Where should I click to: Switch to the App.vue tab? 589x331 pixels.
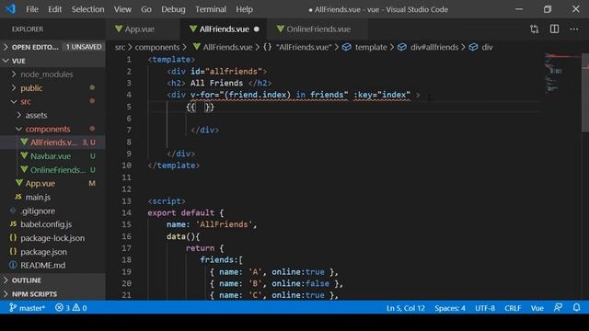coord(144,29)
